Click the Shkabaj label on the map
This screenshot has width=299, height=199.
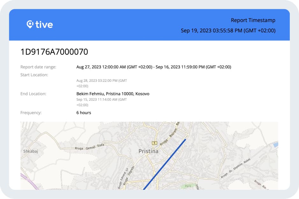[31, 151]
